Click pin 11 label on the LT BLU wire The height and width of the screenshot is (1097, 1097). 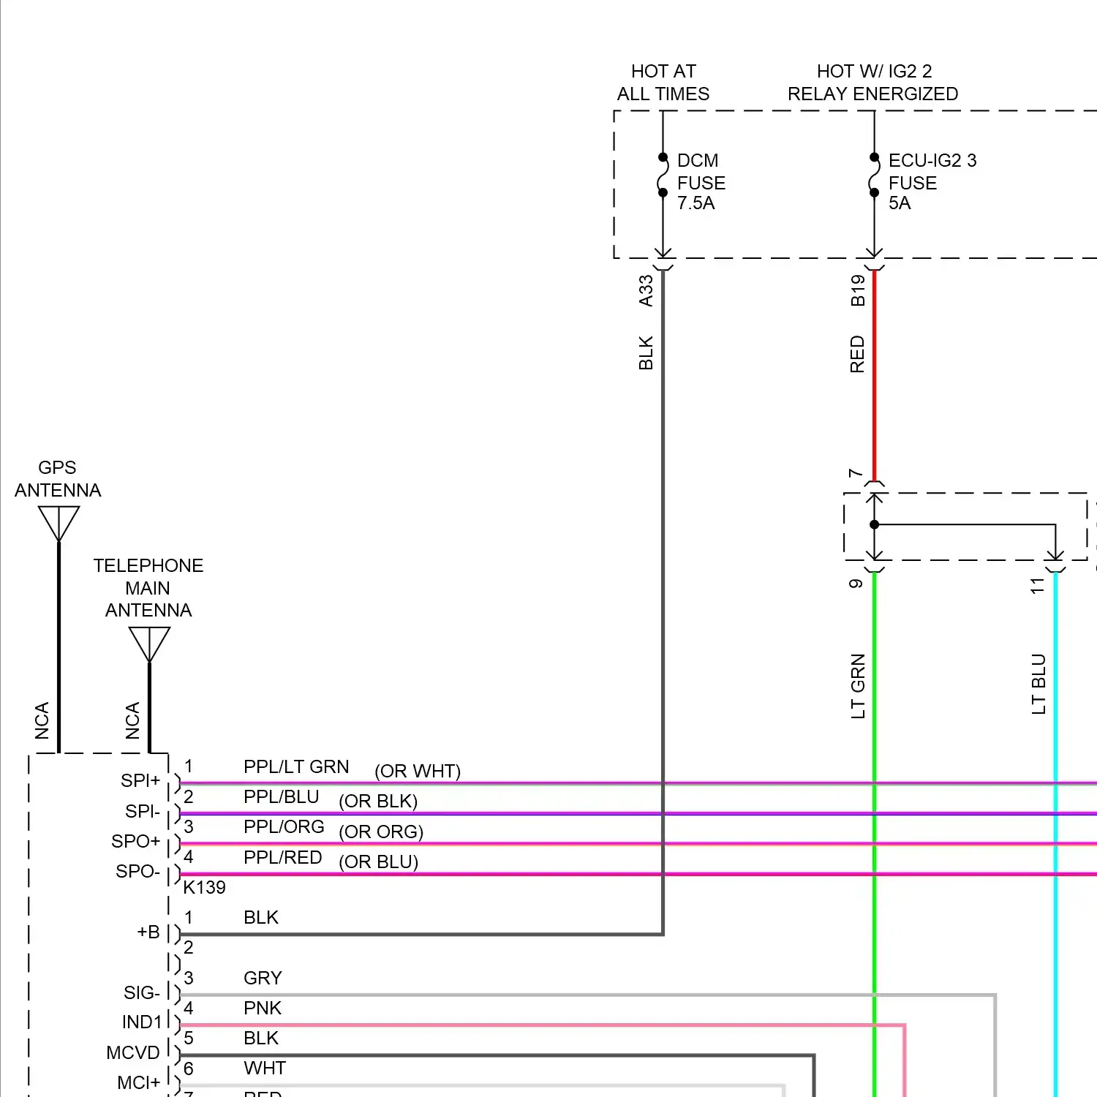(x=1038, y=586)
